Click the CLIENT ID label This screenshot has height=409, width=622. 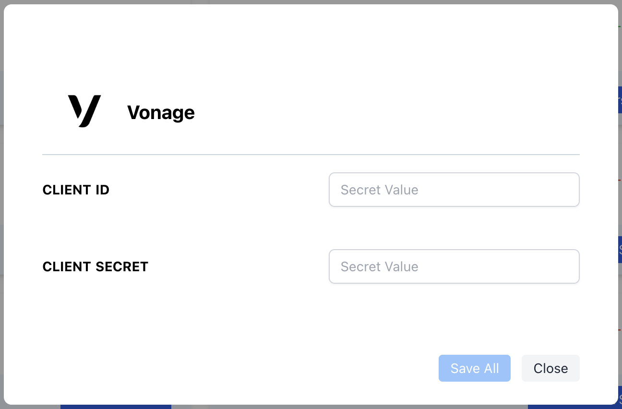point(75,190)
